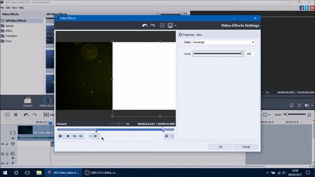The width and height of the screenshot is (315, 177).
Task: Click the delete X icon on timeline toolbar
Action: click(16, 115)
